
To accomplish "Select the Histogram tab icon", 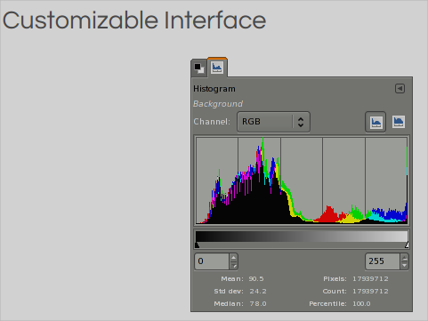I will click(x=217, y=68).
